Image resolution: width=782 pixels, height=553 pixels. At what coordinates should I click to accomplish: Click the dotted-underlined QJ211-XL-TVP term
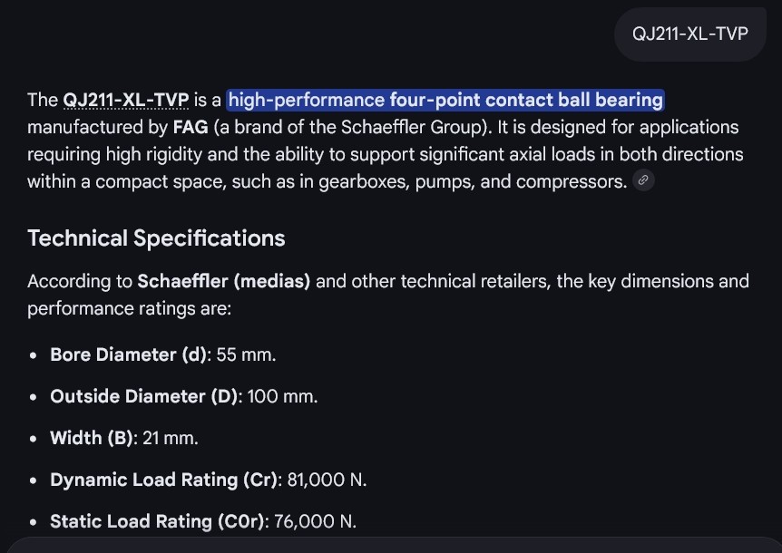click(x=126, y=100)
